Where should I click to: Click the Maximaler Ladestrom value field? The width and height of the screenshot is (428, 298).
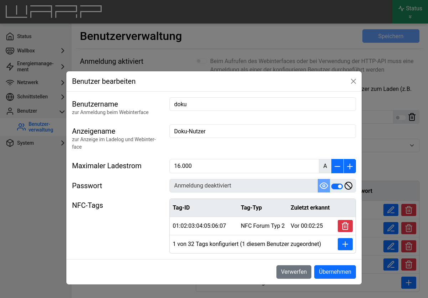coord(244,166)
